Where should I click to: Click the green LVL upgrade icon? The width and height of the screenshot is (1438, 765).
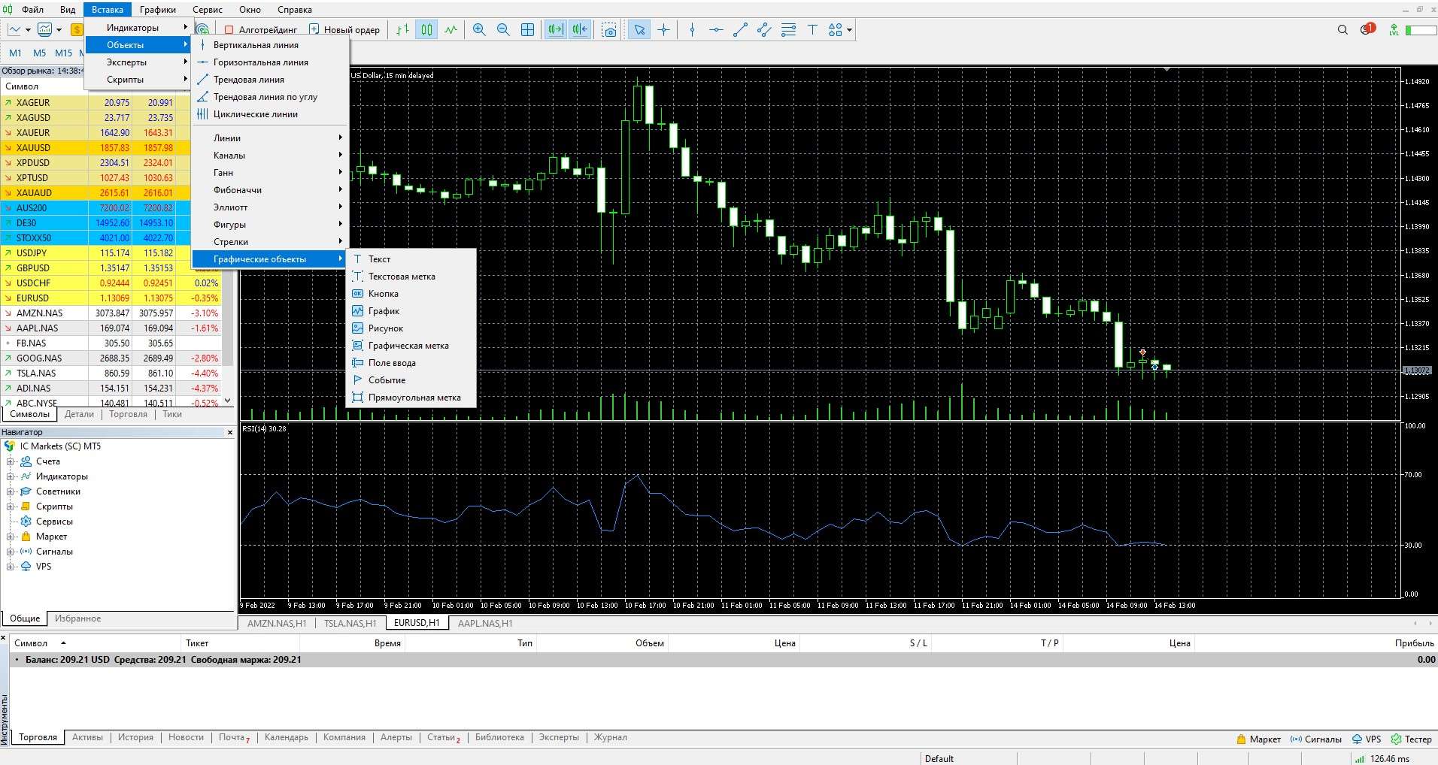click(x=1394, y=30)
